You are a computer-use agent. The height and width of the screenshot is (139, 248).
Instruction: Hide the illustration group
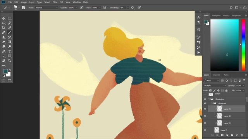tap(205, 99)
